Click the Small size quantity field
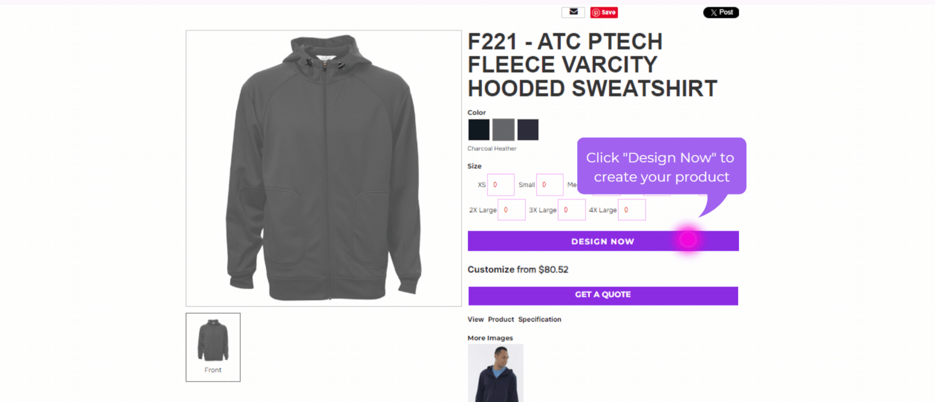 (550, 185)
